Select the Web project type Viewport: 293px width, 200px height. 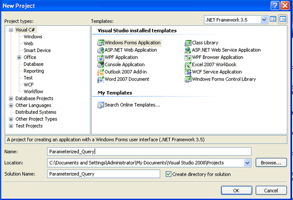tap(28, 44)
